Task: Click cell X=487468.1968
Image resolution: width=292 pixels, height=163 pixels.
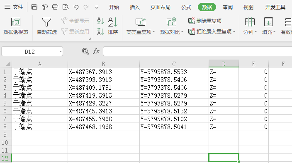Action: tap(104, 127)
